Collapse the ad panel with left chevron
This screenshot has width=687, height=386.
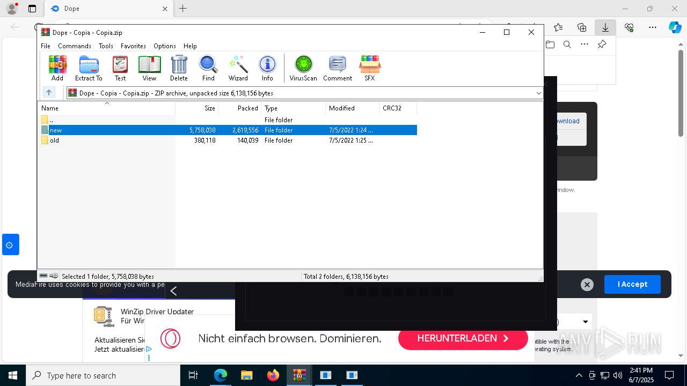pos(173,291)
